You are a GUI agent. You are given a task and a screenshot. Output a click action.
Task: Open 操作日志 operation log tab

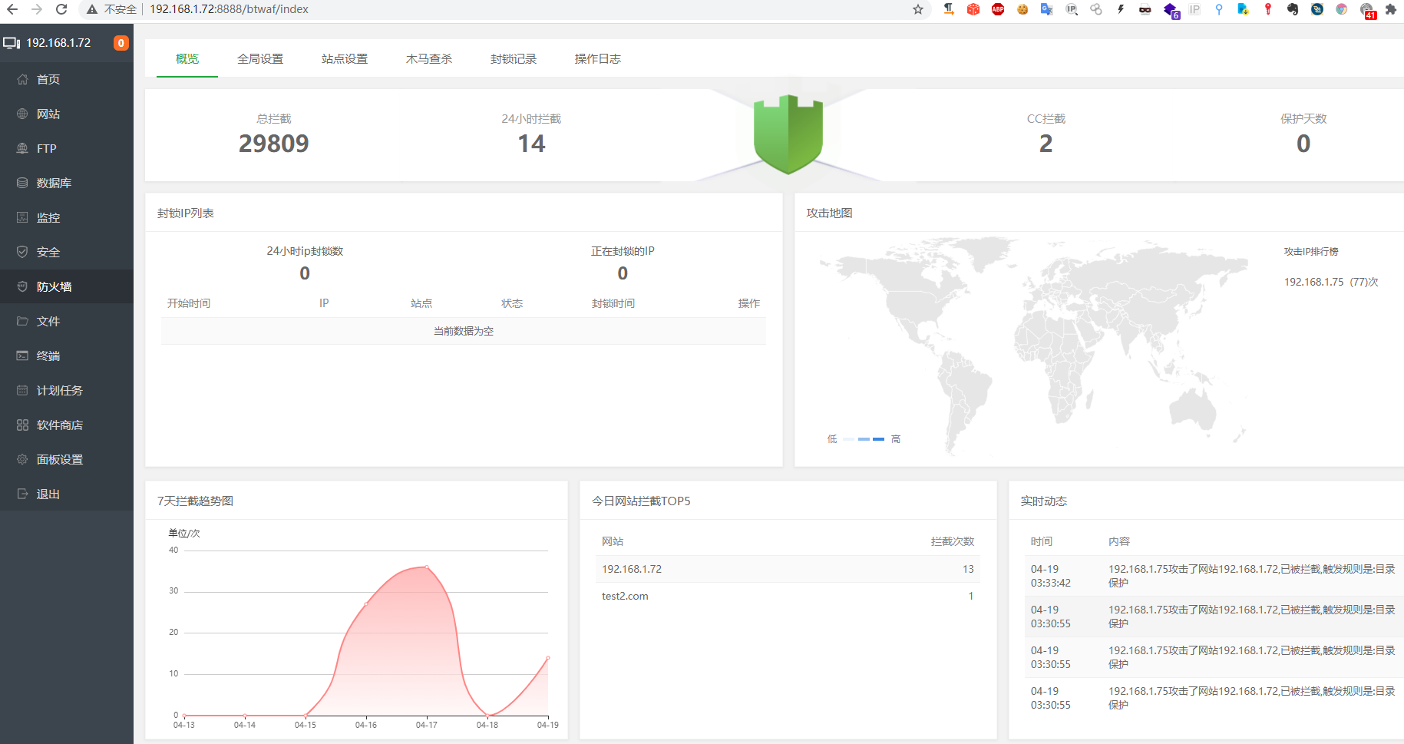pos(598,59)
